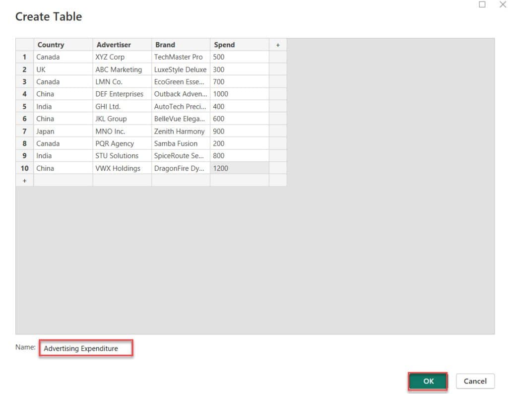Click the JKL Group cell
The height and width of the screenshot is (394, 508).
pyautogui.click(x=122, y=119)
